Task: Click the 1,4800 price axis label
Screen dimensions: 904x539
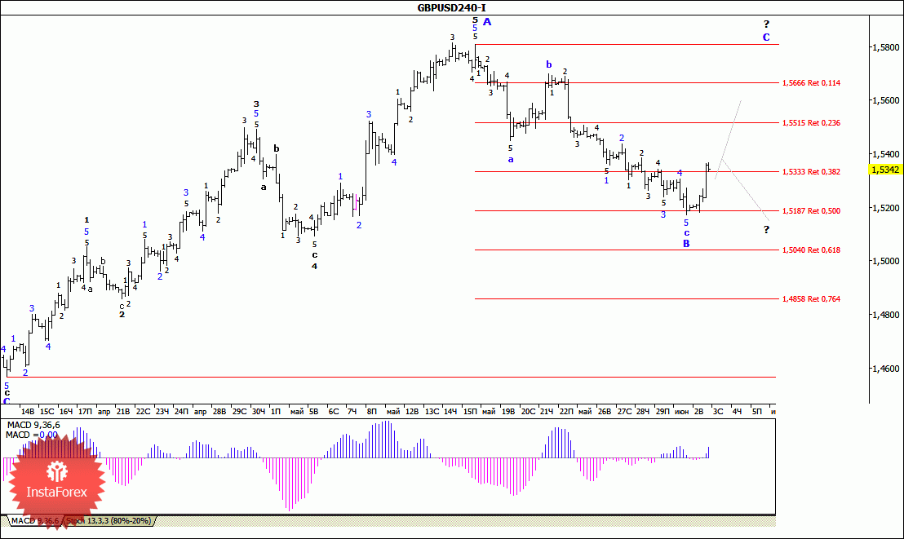Action: (885, 315)
